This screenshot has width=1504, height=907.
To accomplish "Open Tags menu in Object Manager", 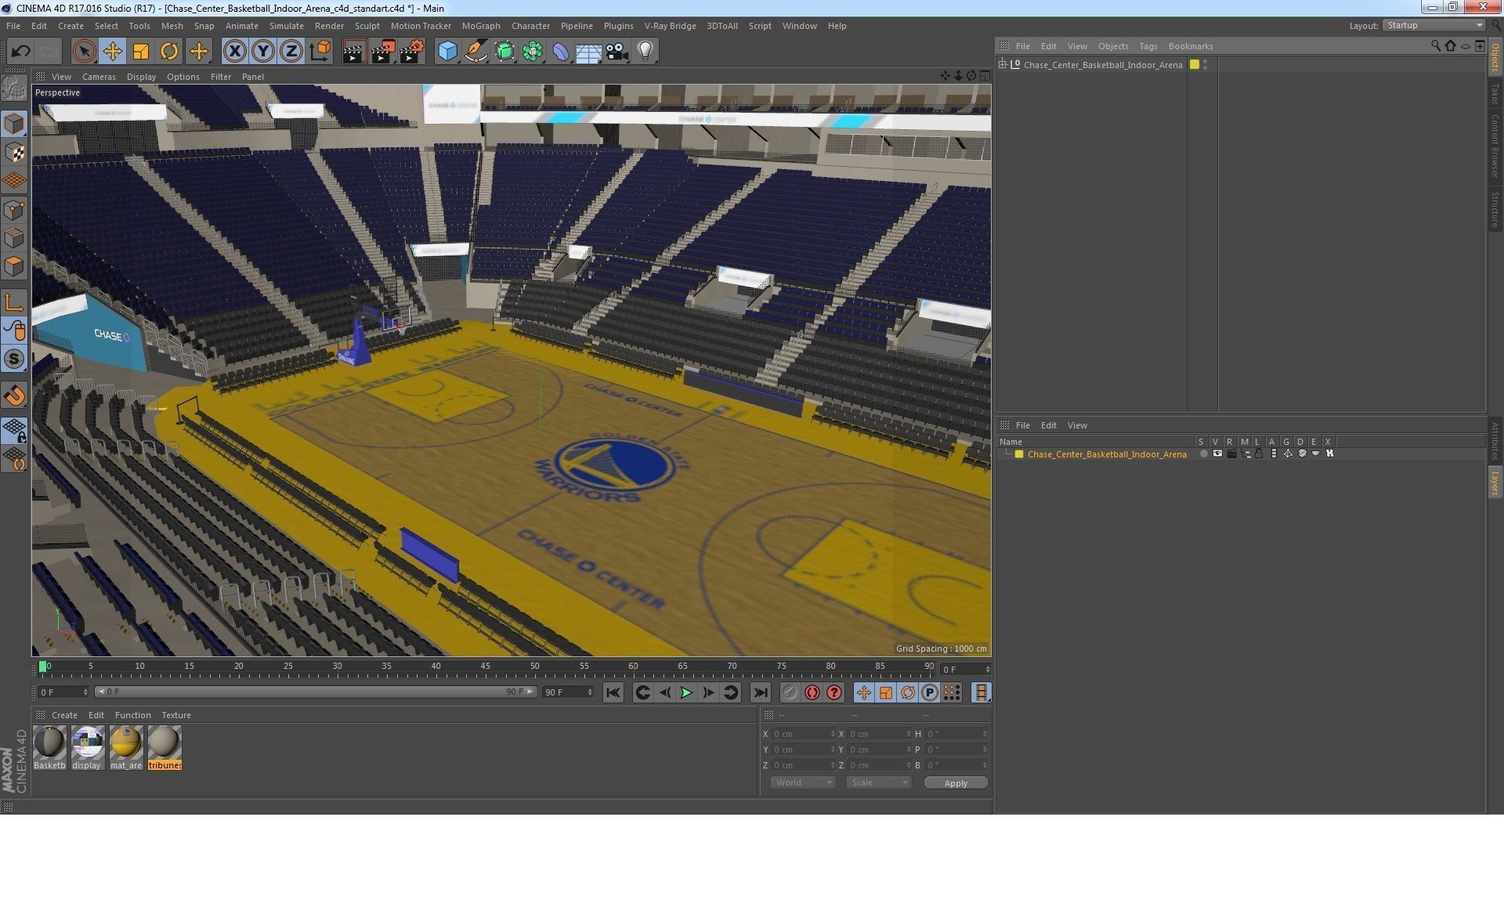I will pyautogui.click(x=1148, y=46).
